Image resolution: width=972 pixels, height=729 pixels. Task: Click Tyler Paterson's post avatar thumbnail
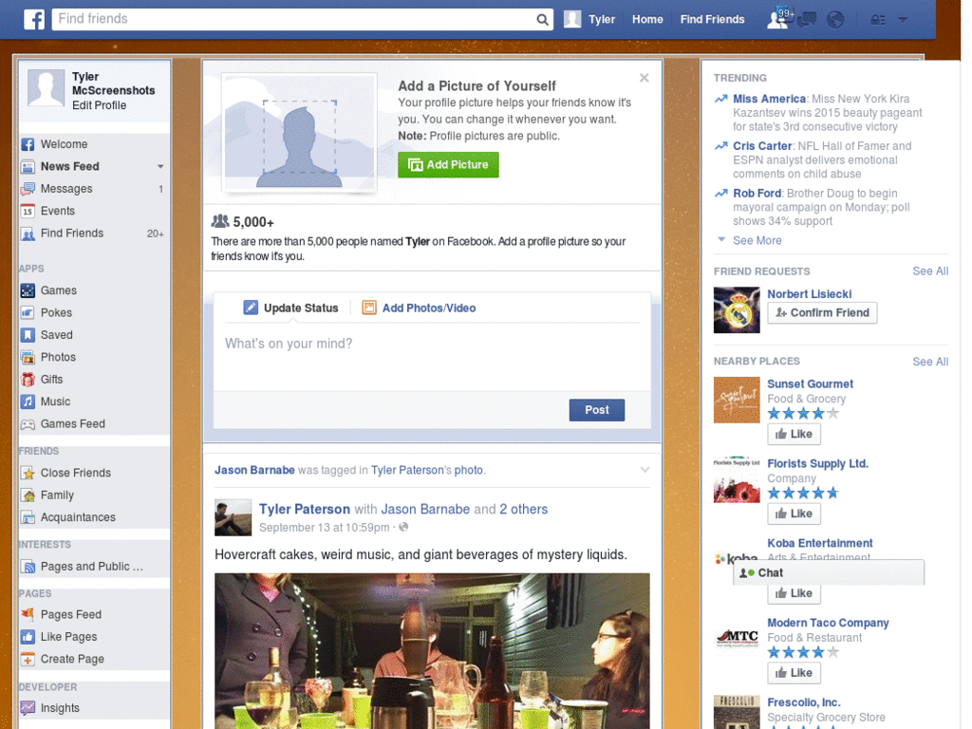[x=234, y=517]
